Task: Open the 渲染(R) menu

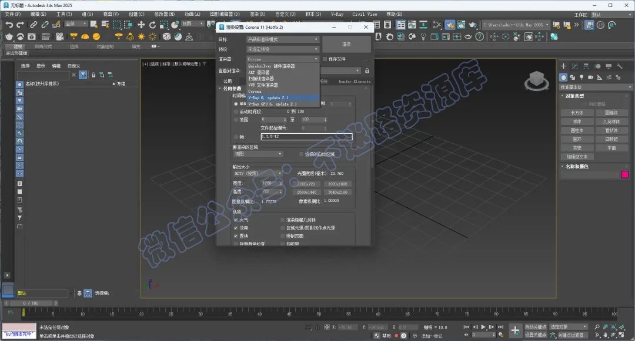Action: coord(258,14)
